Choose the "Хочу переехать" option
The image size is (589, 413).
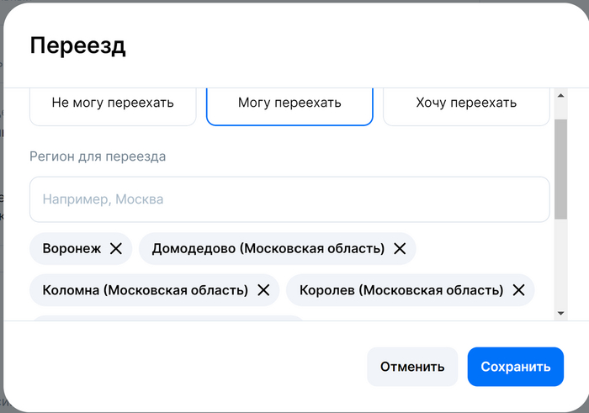pyautogui.click(x=466, y=103)
